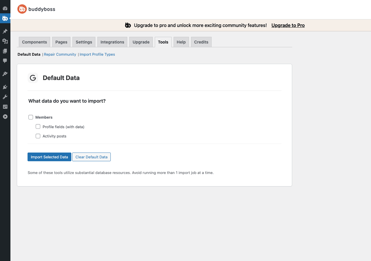Click the BuddyBoss icon in the admin sidebar
This screenshot has height=261, width=371.
[5, 18]
